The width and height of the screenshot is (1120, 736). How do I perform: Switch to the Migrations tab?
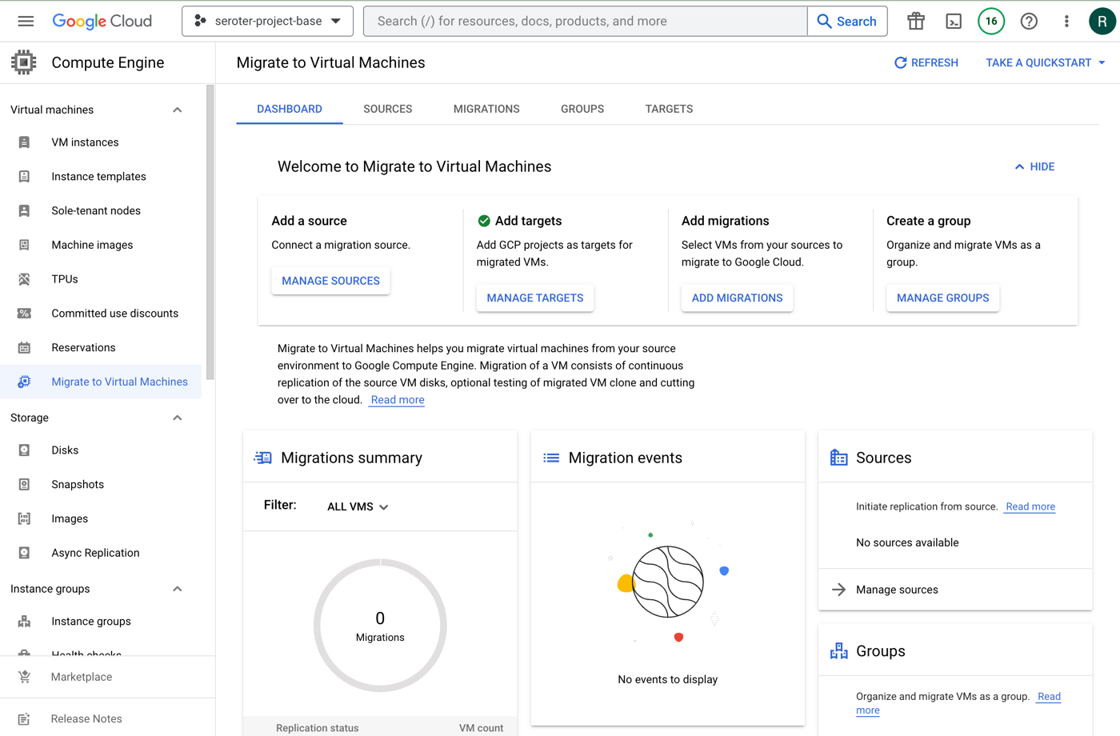point(486,109)
